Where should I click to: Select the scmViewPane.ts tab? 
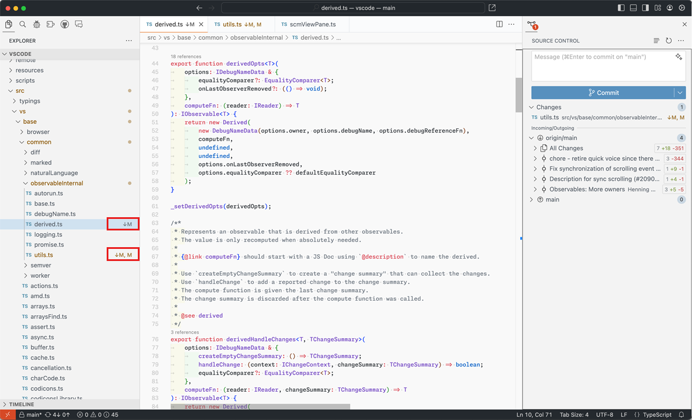312,24
